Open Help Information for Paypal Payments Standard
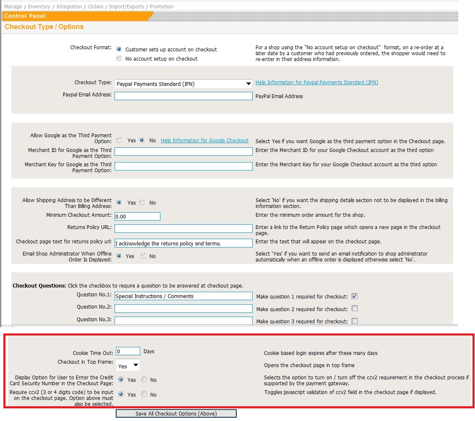The width and height of the screenshot is (475, 421). pos(317,83)
